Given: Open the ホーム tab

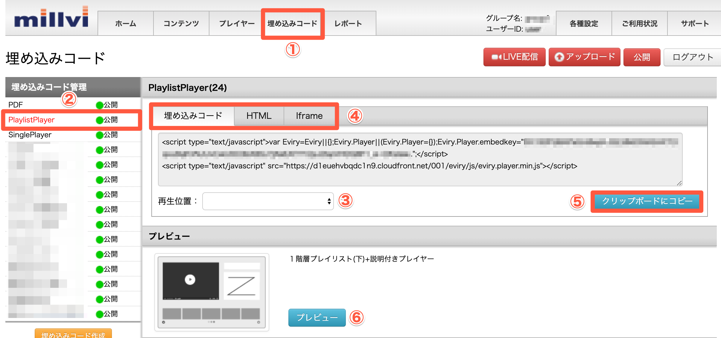Looking at the screenshot, I should point(126,24).
